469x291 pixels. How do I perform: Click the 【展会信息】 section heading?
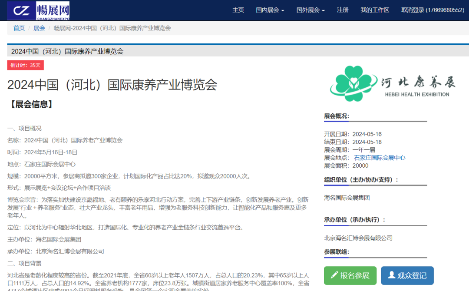click(x=31, y=104)
